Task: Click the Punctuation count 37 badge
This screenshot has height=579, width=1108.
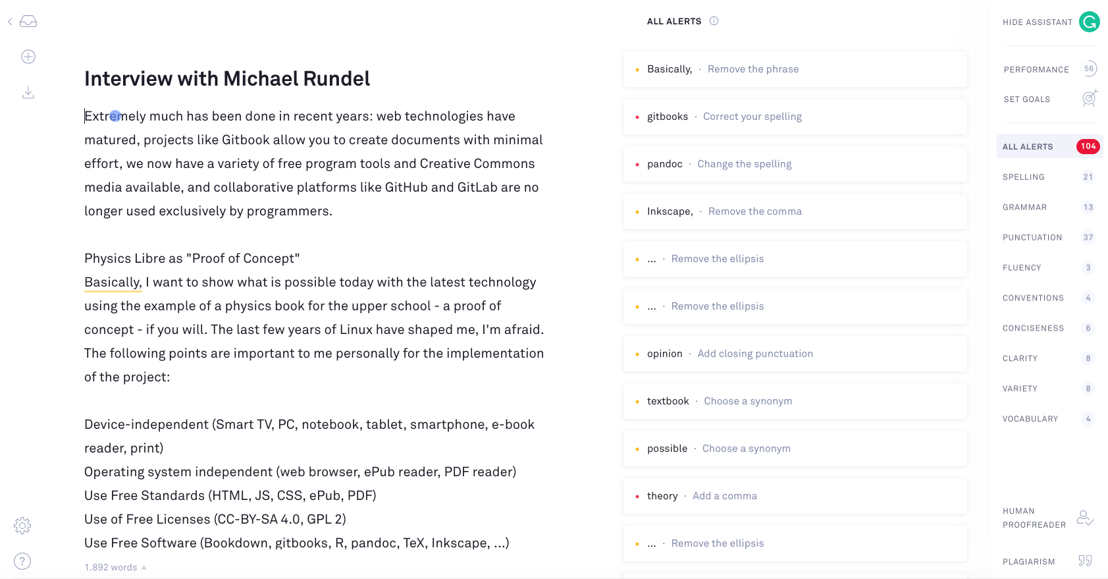Action: pos(1088,237)
